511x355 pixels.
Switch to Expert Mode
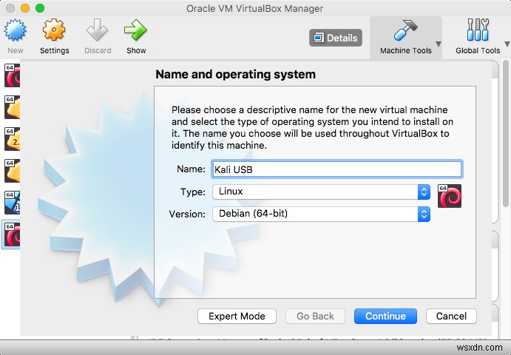(x=237, y=317)
